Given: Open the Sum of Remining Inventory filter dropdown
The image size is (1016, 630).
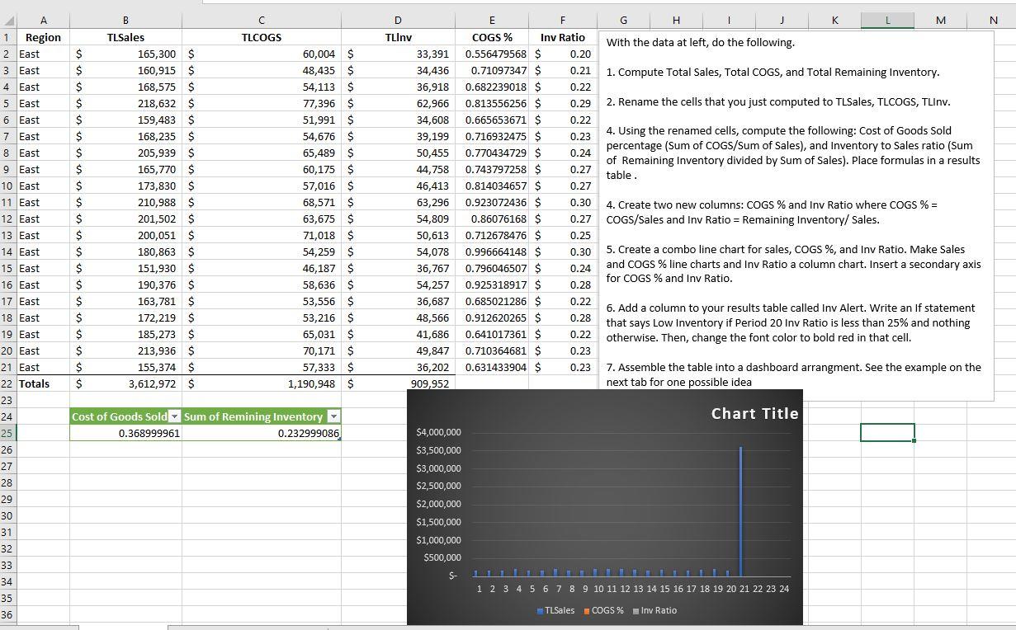Looking at the screenshot, I should coord(333,416).
